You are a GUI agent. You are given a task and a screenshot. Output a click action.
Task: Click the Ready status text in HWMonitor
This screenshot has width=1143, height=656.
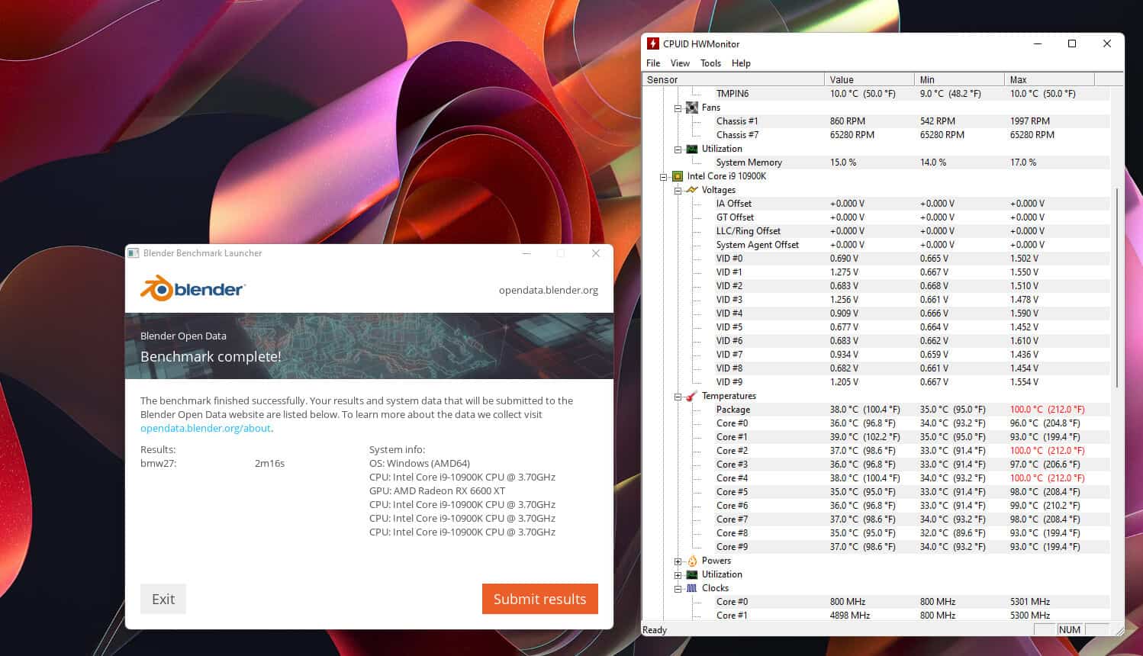[655, 630]
